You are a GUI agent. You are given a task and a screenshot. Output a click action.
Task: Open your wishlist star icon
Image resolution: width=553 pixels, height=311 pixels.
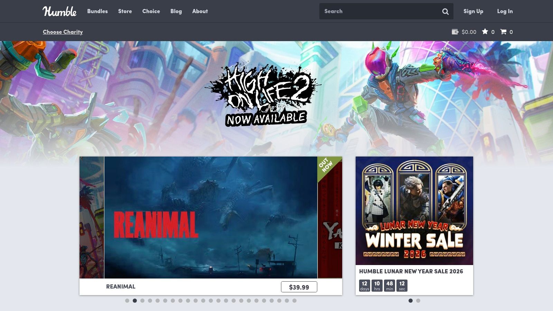point(486,32)
